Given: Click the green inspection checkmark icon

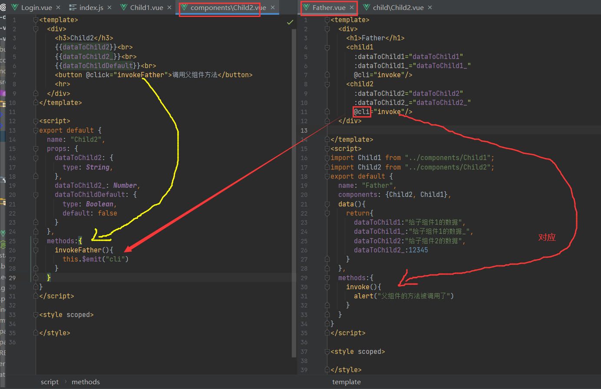Looking at the screenshot, I should tap(290, 22).
